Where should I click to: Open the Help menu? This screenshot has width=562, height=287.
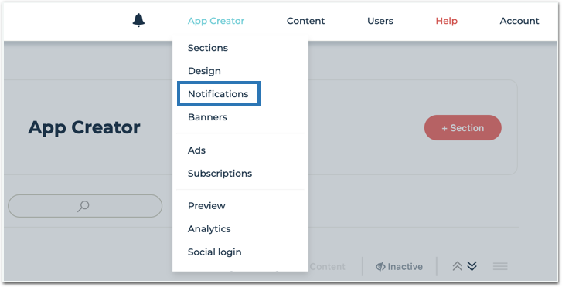[447, 21]
